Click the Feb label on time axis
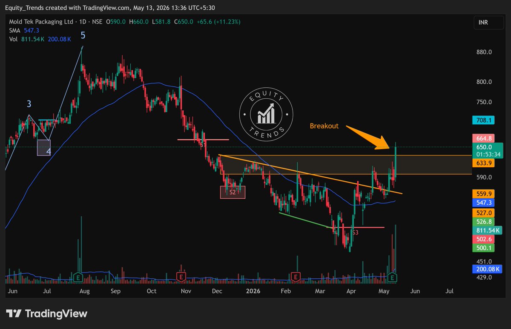 (286, 291)
